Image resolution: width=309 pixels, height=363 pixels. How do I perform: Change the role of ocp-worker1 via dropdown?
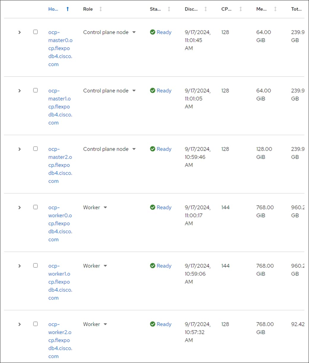coord(105,266)
